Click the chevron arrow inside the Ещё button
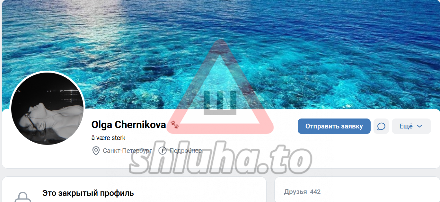This screenshot has height=202, width=440. pos(419,126)
